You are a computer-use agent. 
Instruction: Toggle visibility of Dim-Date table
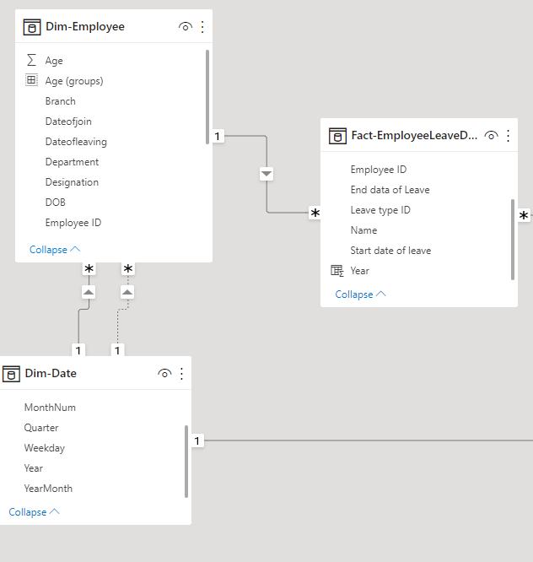[164, 374]
